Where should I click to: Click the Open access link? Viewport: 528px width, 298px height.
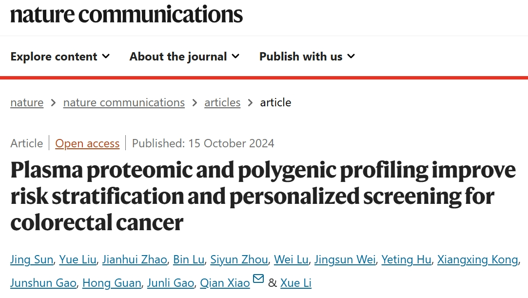click(x=87, y=143)
